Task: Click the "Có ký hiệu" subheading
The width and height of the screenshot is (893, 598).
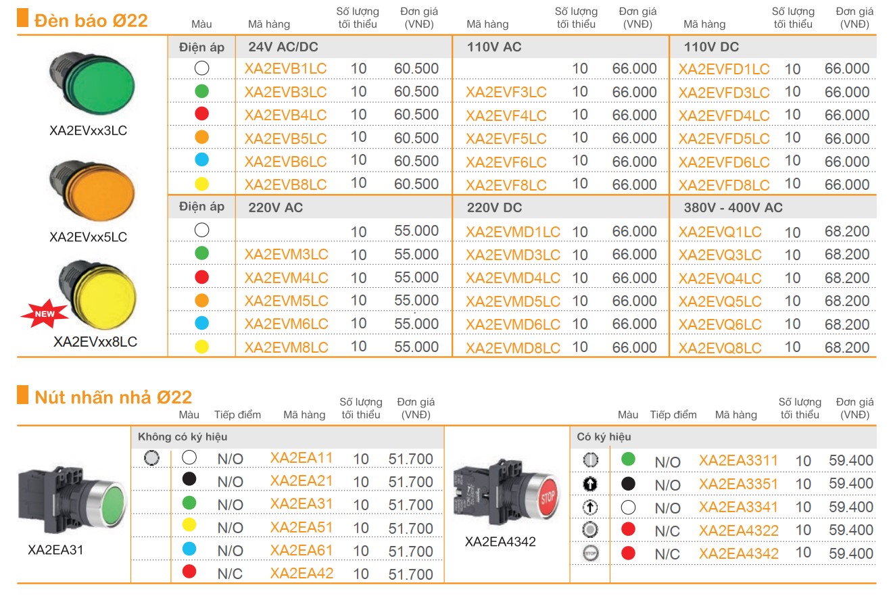Action: pyautogui.click(x=604, y=437)
